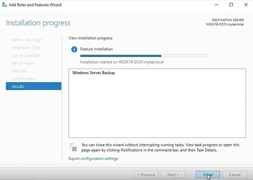Image resolution: width=253 pixels, height=180 pixels.
Task: Click the Next button
Action: click(173, 175)
